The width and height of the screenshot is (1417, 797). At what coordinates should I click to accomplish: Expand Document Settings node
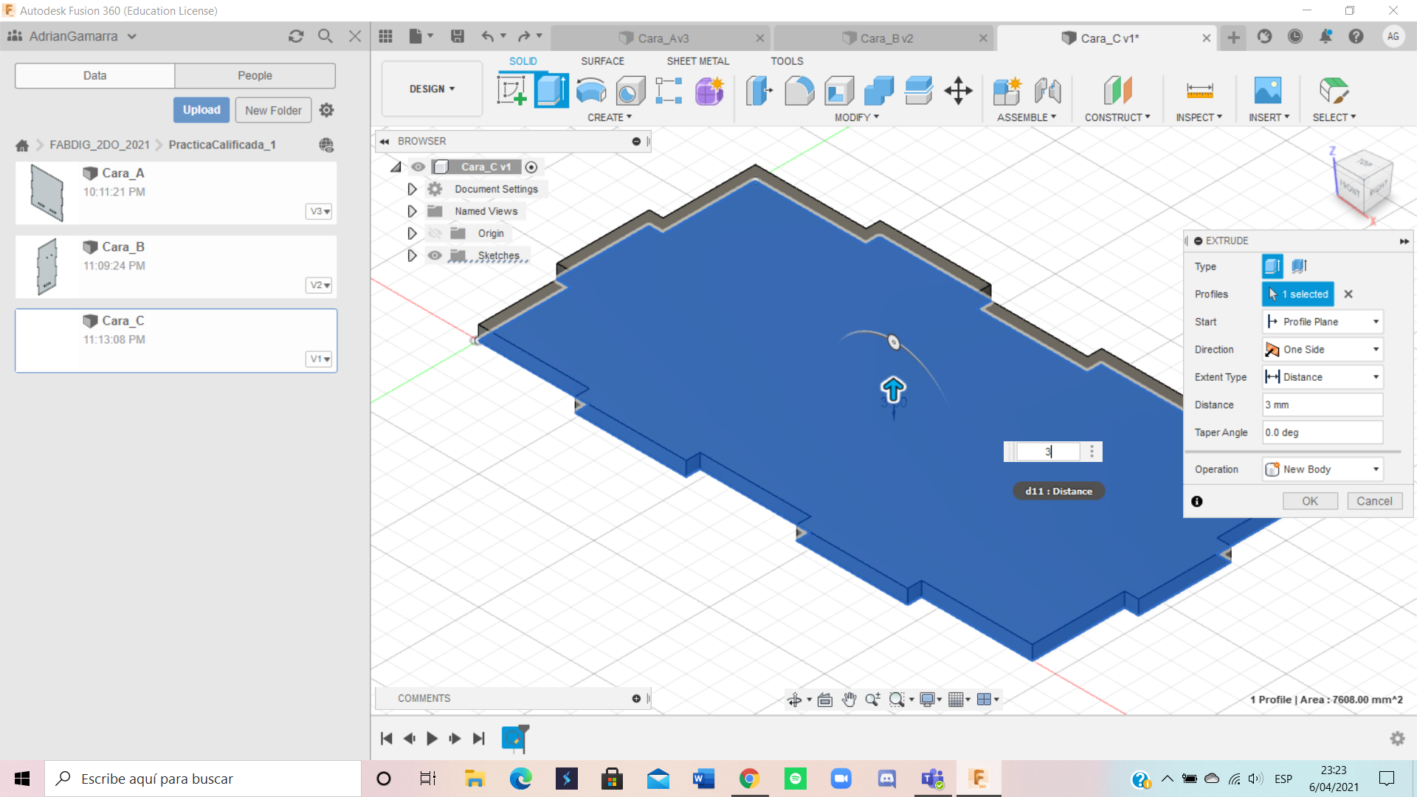(x=412, y=190)
